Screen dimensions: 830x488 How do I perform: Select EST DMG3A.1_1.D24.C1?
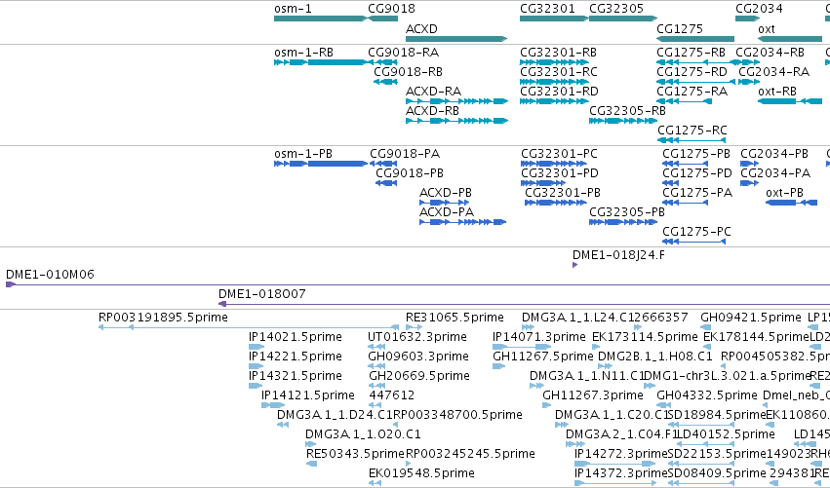pos(283,425)
